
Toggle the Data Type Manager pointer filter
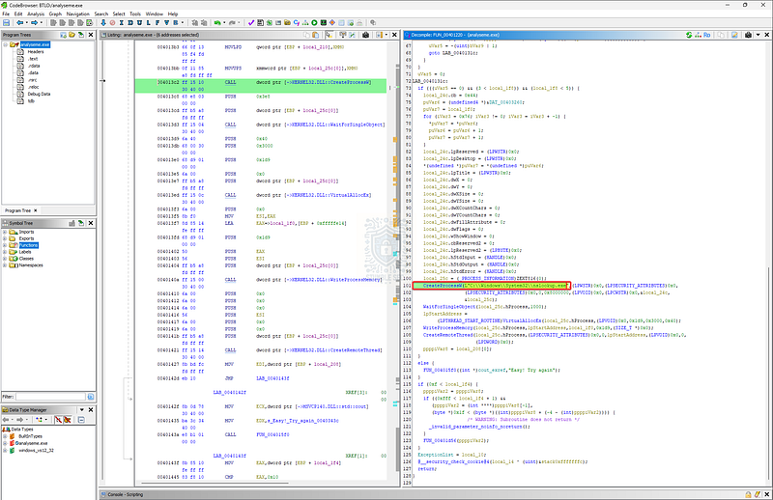(x=67, y=420)
